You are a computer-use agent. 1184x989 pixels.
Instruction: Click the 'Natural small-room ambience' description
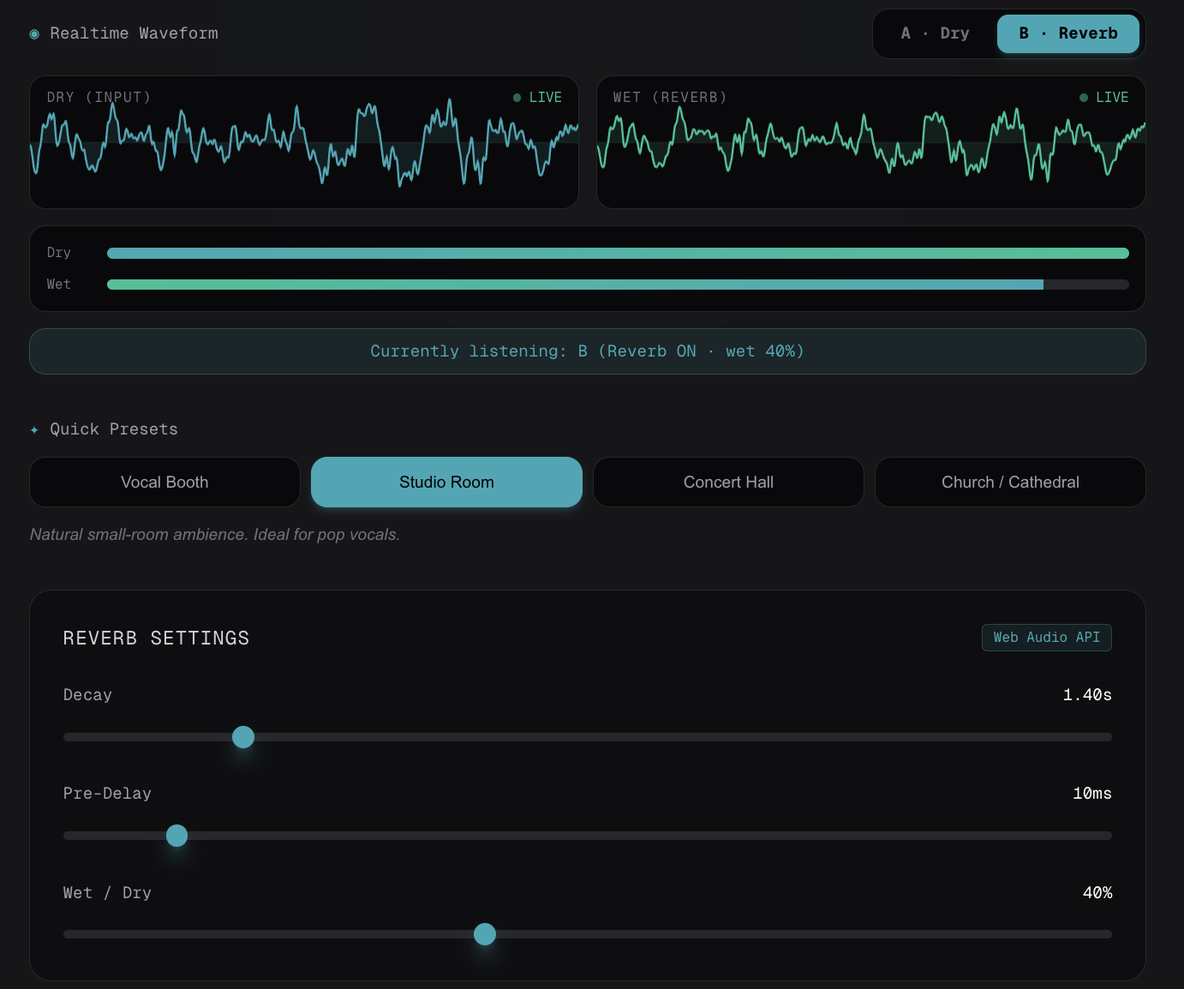[215, 535]
